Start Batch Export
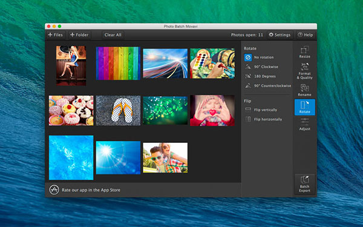Screen dimensions: 363x227 pos(305,184)
